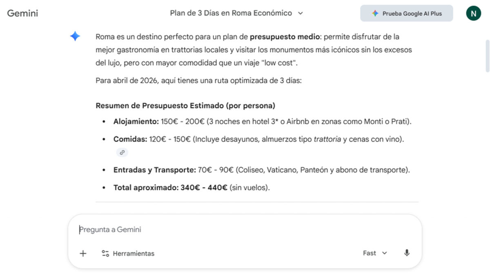Focus the Pregunta a Gemini input field
Screen dimensions: 490x275
[x=245, y=229]
